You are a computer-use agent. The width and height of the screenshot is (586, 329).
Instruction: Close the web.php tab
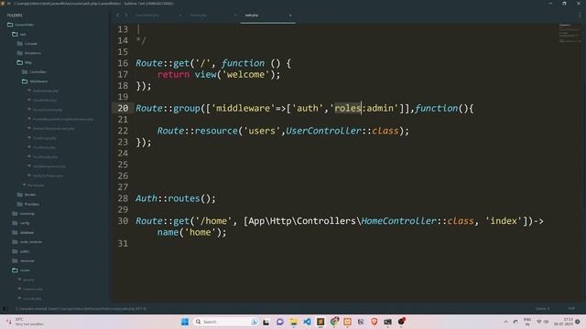point(290,16)
